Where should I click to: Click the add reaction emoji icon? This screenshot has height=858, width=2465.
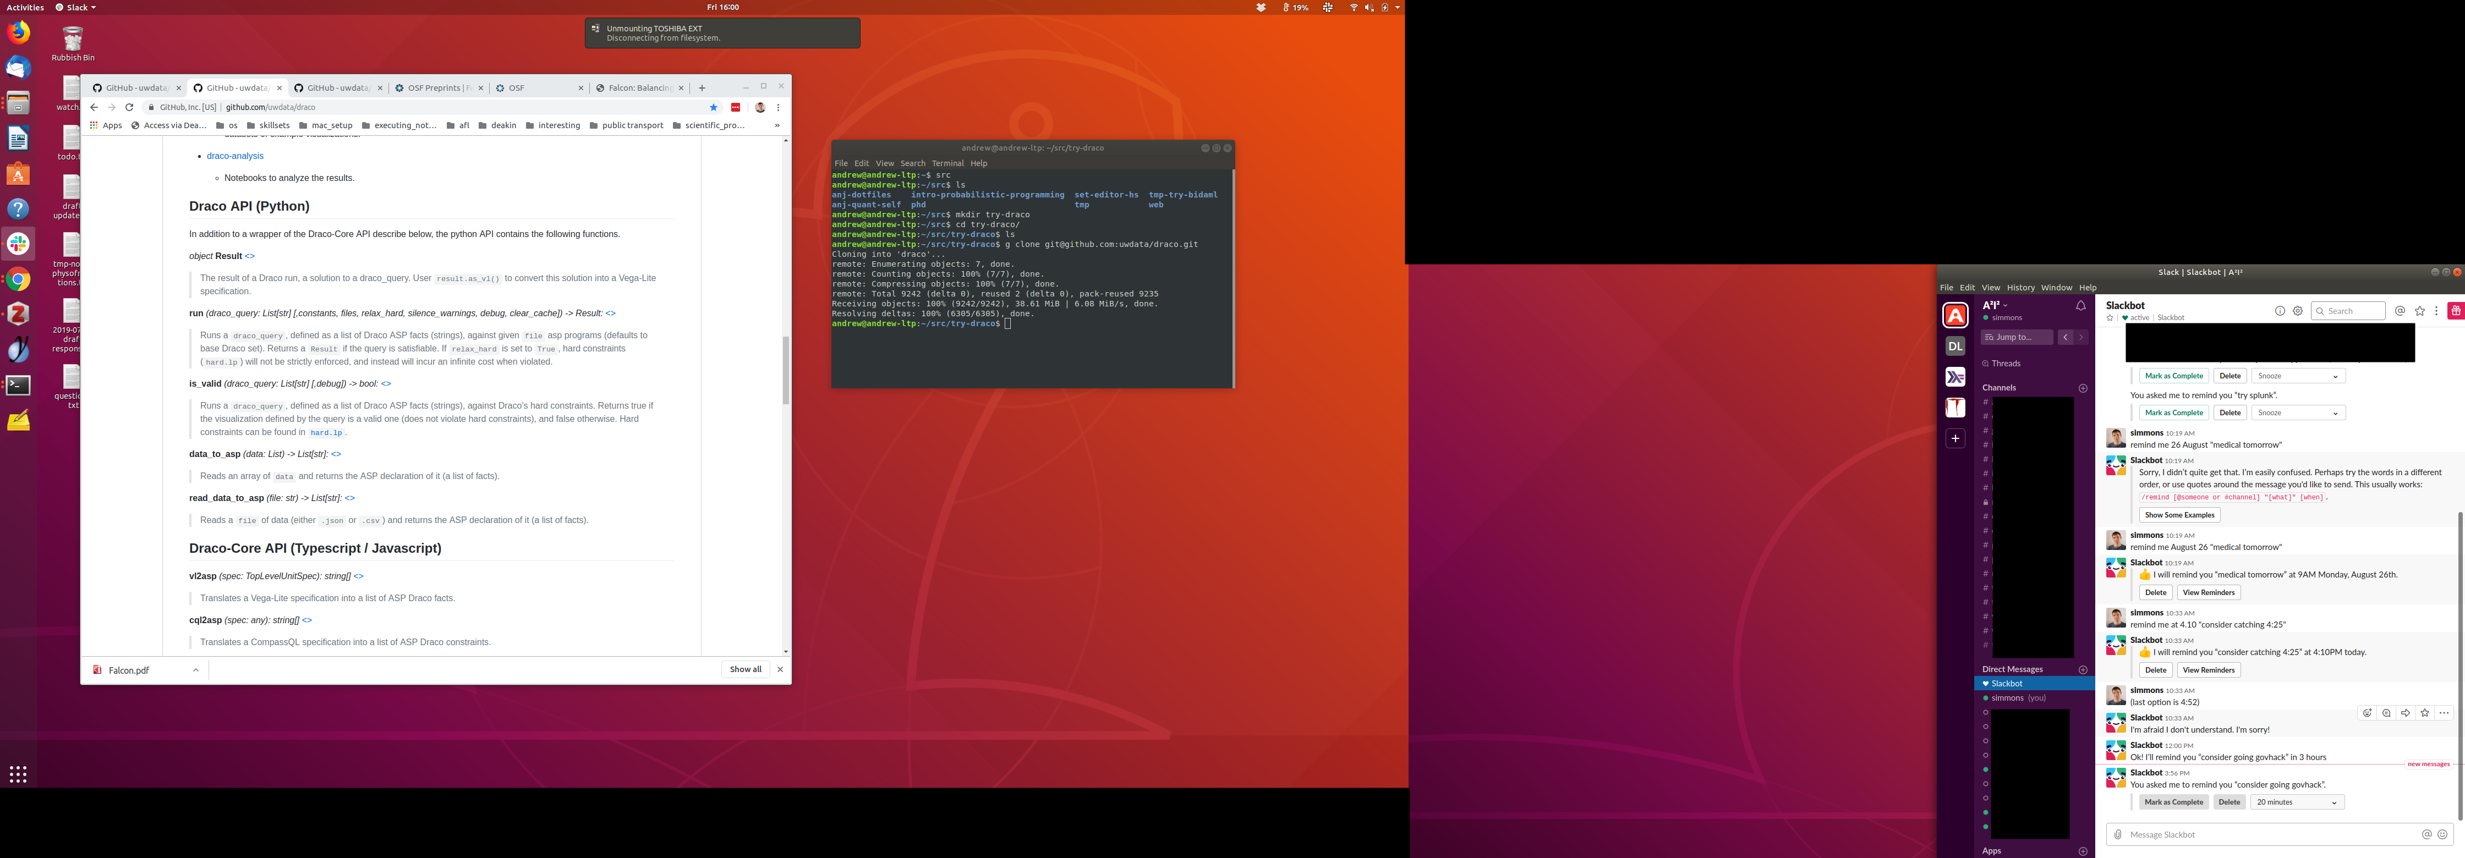(x=2367, y=713)
